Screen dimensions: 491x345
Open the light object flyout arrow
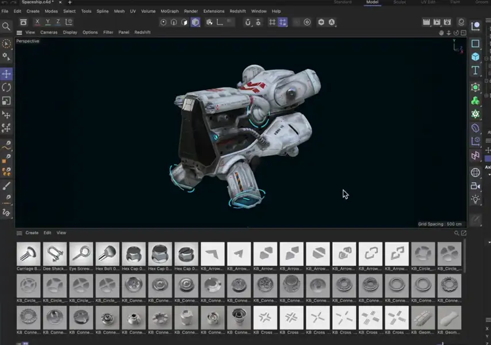pos(481,204)
